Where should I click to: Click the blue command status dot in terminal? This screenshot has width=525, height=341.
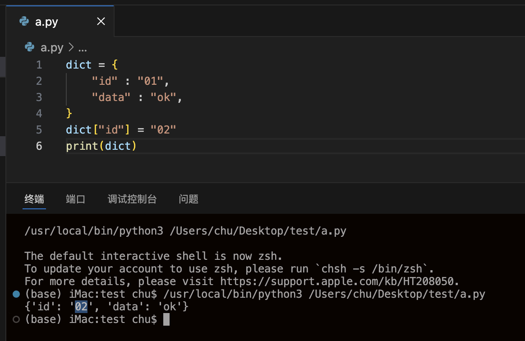[x=16, y=294]
